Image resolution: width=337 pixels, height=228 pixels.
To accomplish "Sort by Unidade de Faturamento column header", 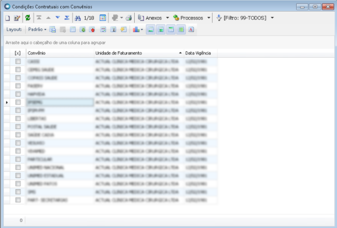I will (x=139, y=53).
